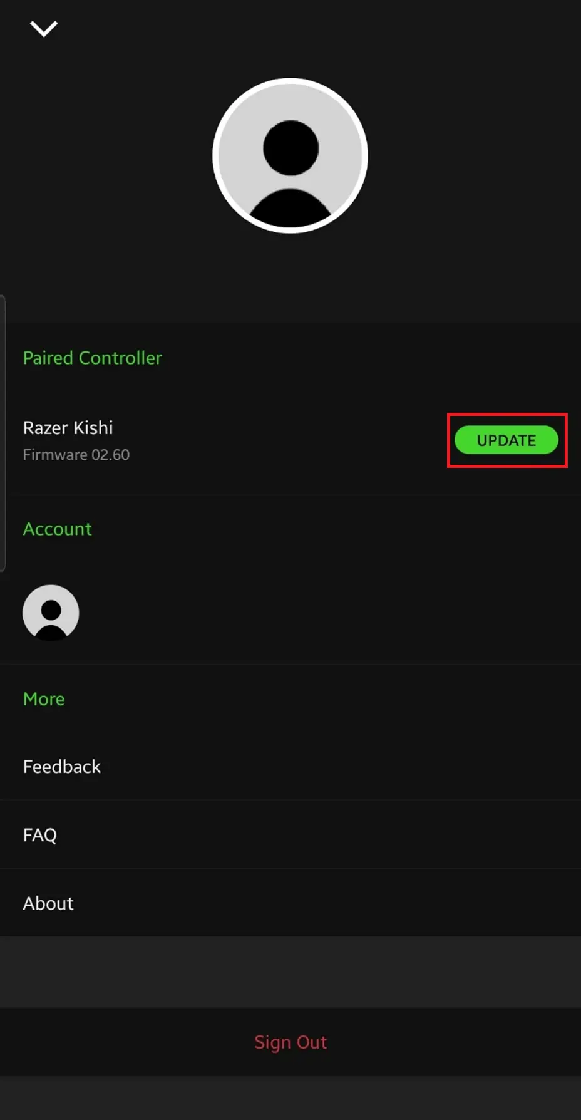The image size is (581, 1120).
Task: Click the Account section heading
Action: pos(58,529)
